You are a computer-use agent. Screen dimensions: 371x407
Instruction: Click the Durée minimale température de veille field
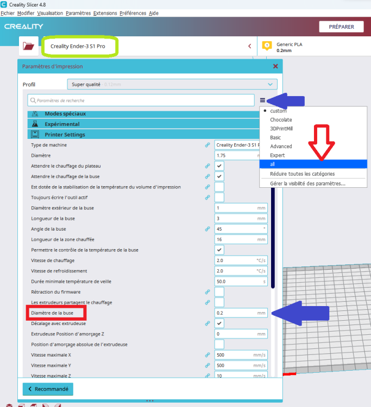[241, 281]
